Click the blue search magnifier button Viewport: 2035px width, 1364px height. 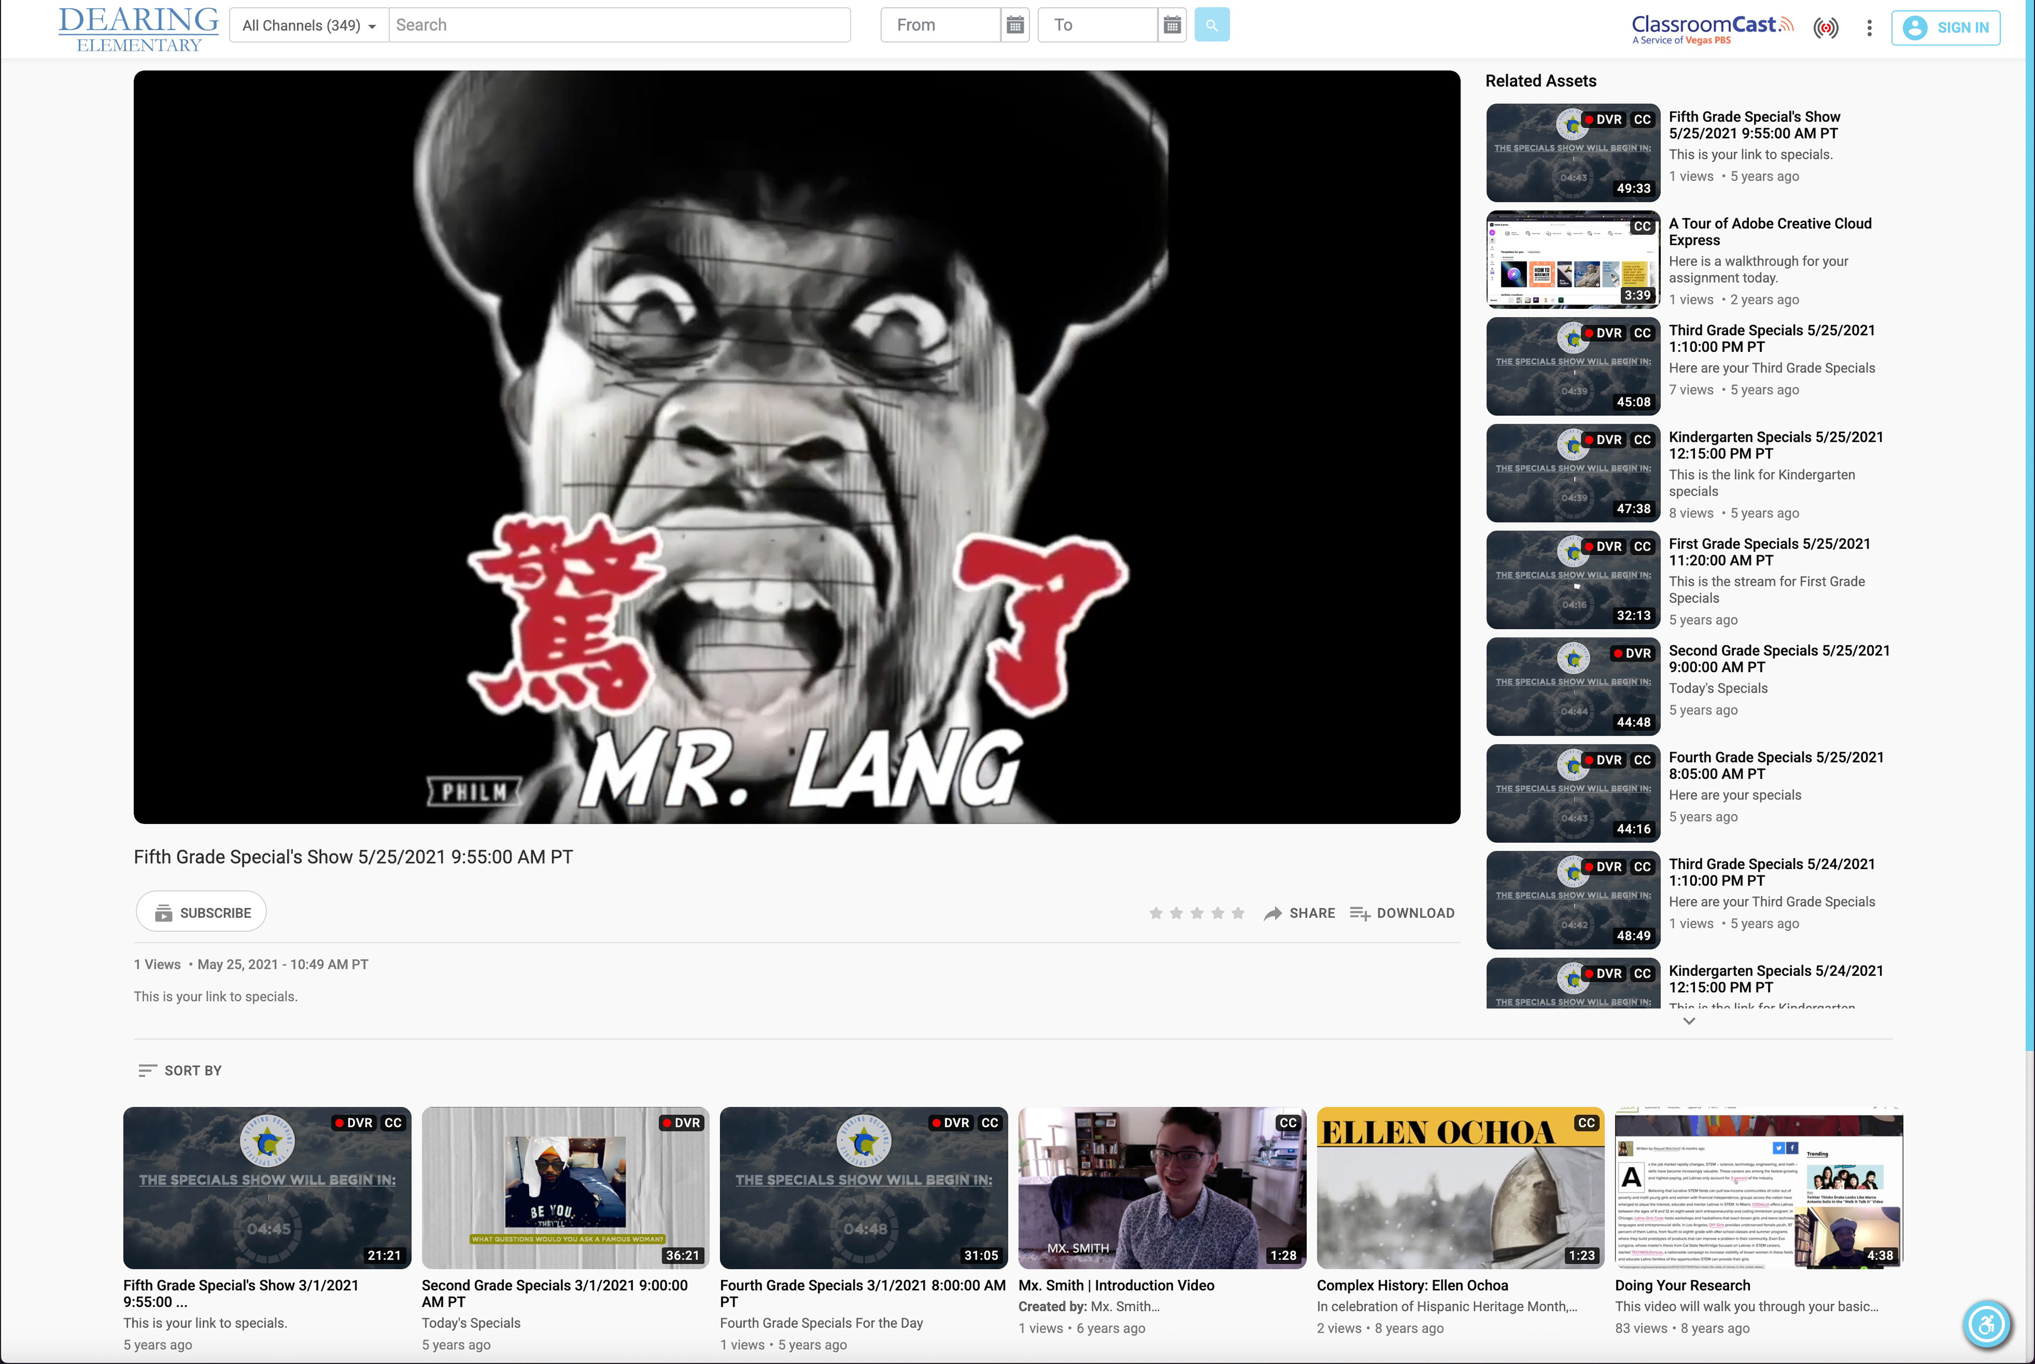(x=1211, y=25)
